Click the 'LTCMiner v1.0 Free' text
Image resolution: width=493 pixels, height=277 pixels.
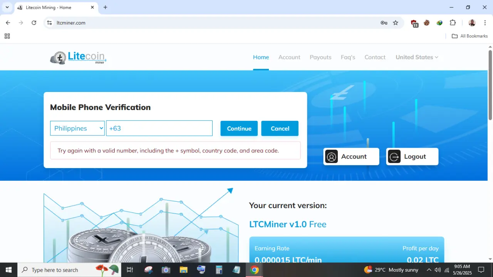[x=288, y=224]
